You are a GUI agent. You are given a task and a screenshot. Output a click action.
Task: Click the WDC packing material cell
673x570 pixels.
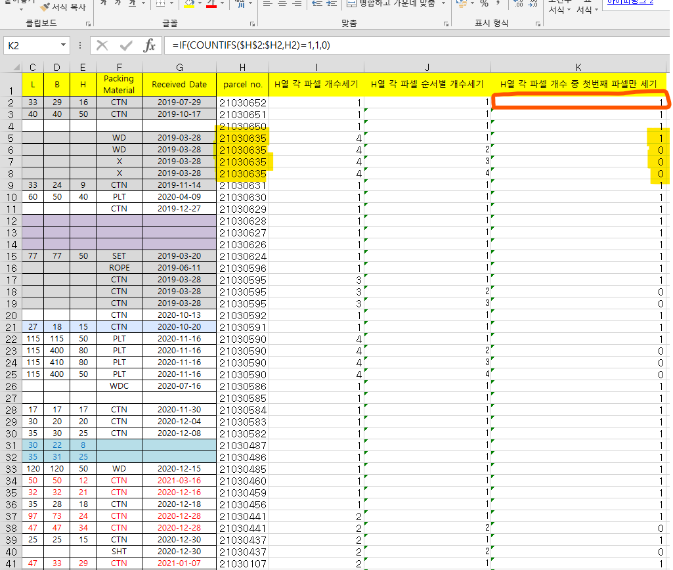[x=119, y=386]
